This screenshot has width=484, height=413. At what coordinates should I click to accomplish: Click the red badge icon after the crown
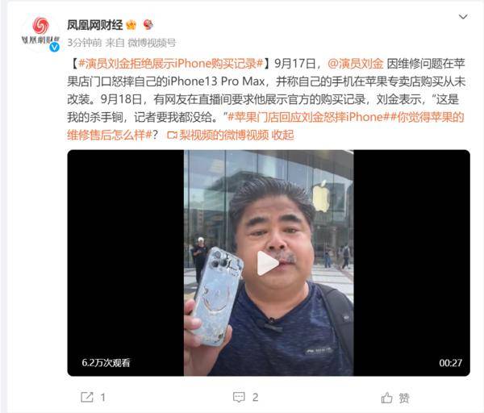coord(148,24)
